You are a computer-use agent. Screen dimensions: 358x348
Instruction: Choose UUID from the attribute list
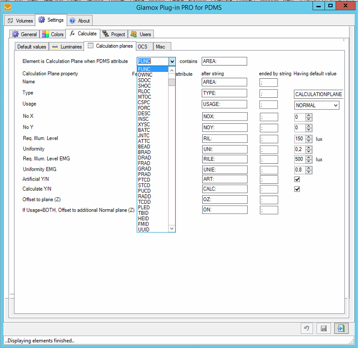(153, 230)
